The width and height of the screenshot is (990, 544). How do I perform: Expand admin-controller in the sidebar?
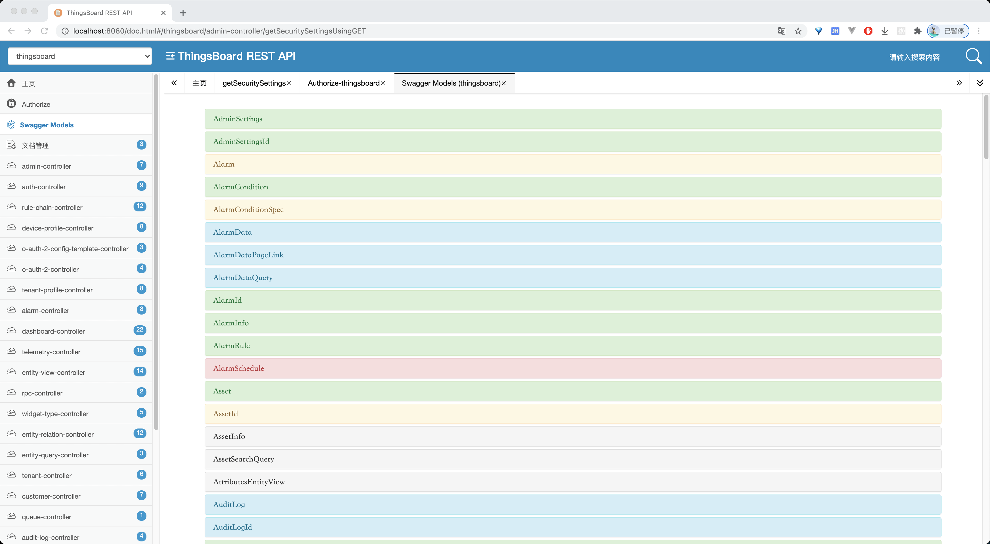tap(46, 166)
